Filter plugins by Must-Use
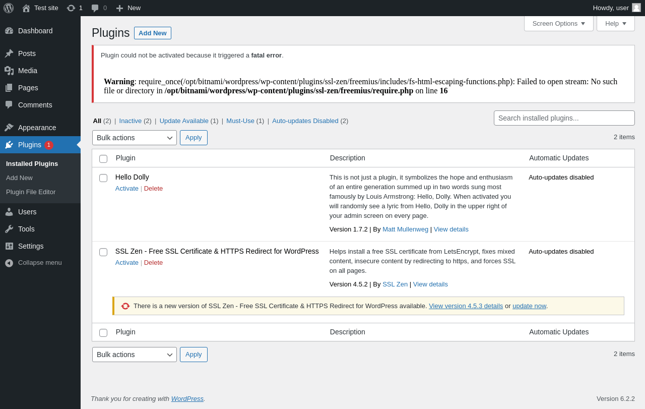645x409 pixels. coord(240,121)
